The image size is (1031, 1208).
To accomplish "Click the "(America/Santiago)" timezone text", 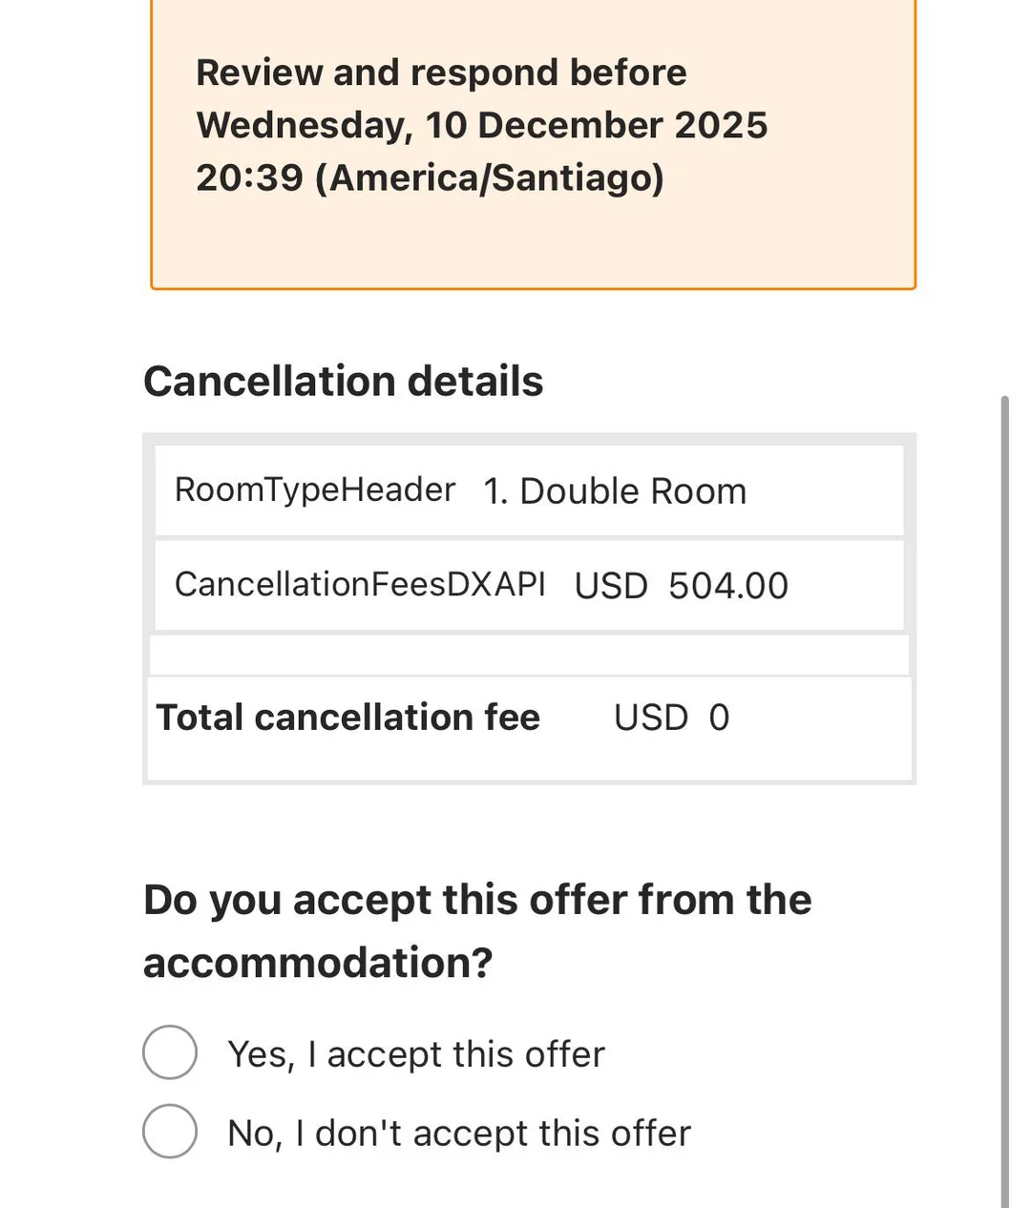I will 490,177.
